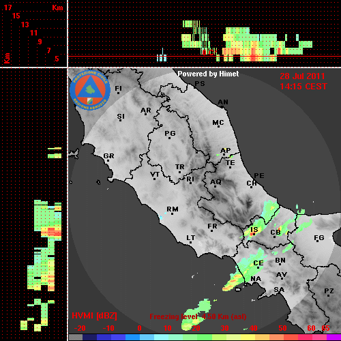Image resolution: width=341 pixels, height=341 pixels.
Task: Click the 'MC' city label on the map
Action: coord(218,123)
